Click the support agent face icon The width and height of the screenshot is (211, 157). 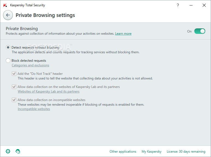coord(18,151)
